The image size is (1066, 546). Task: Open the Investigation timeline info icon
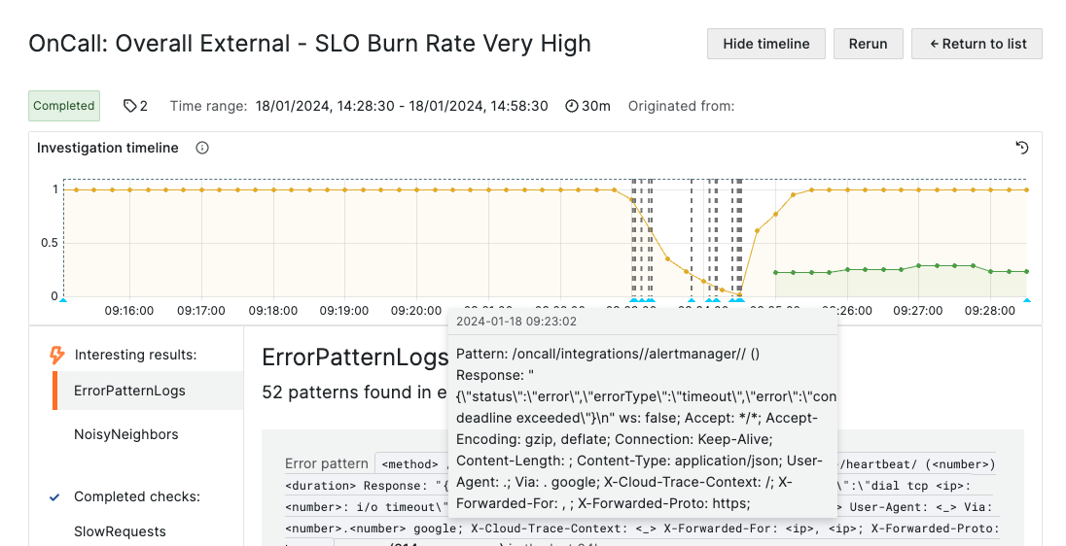tap(202, 149)
